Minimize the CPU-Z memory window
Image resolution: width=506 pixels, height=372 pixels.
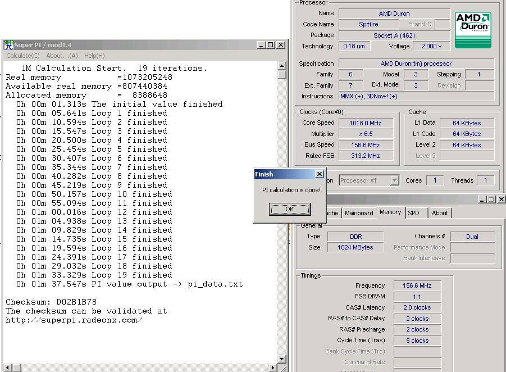tap(482, 199)
